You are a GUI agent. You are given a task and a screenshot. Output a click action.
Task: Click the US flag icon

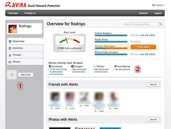[154, 5]
